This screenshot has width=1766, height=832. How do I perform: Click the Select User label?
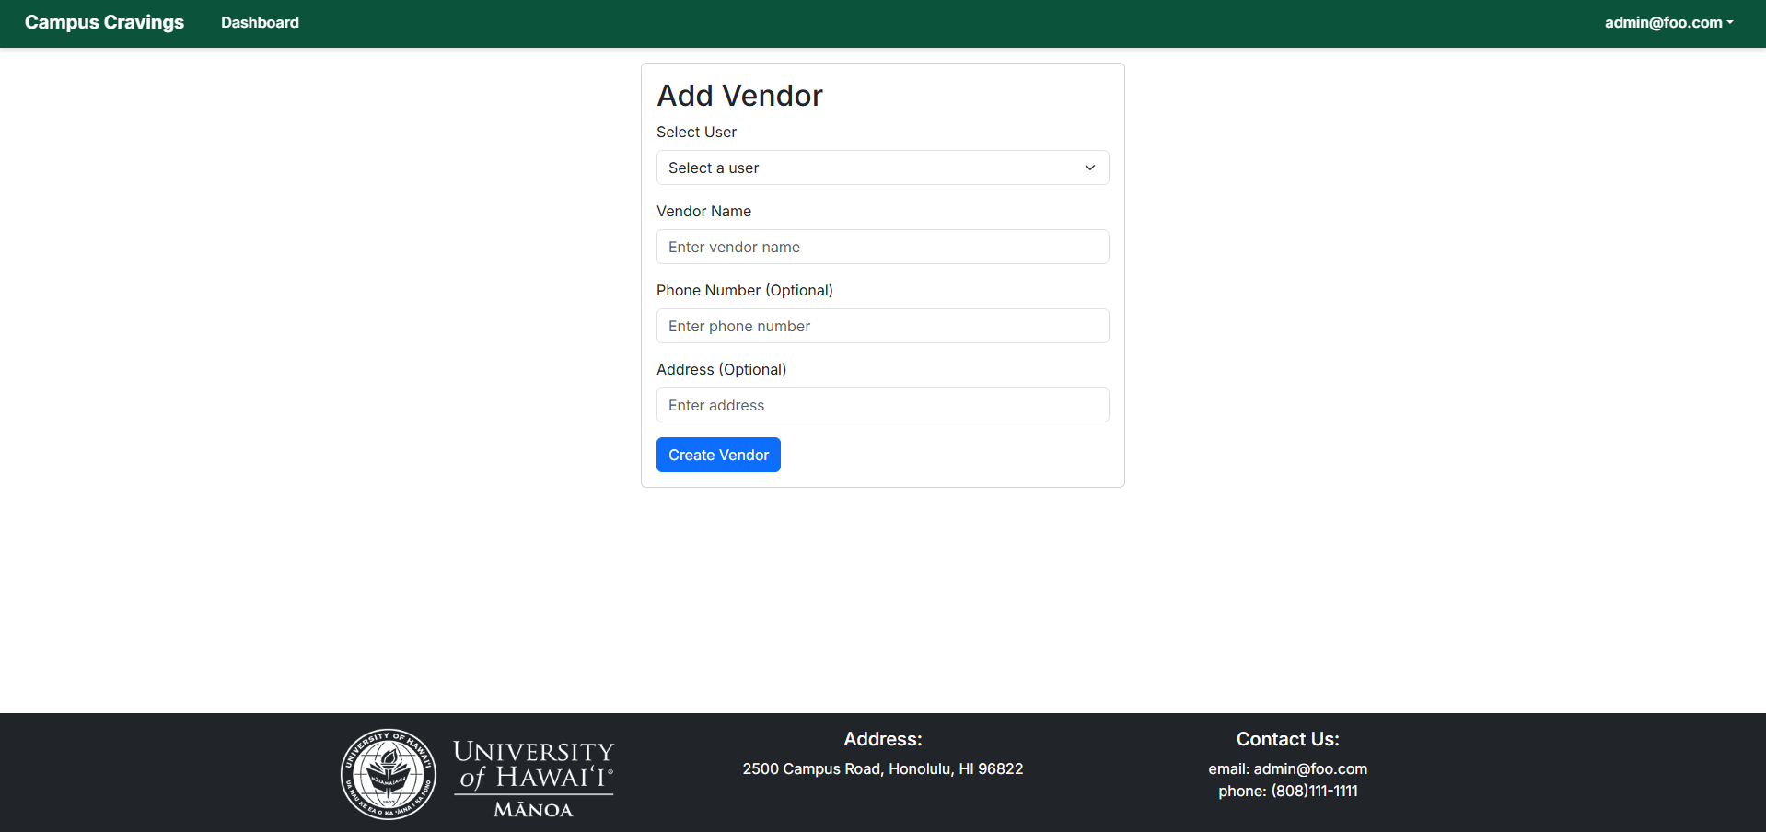pyautogui.click(x=696, y=132)
